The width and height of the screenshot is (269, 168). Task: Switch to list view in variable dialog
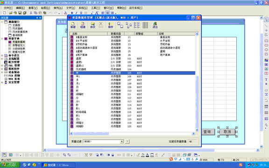click(137, 25)
